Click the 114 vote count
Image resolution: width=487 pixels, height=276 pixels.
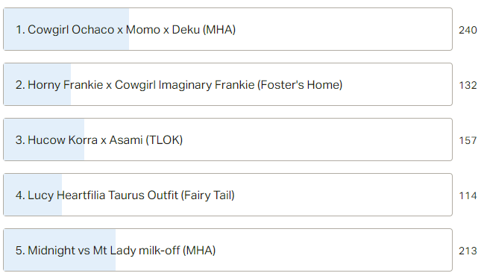click(x=468, y=195)
